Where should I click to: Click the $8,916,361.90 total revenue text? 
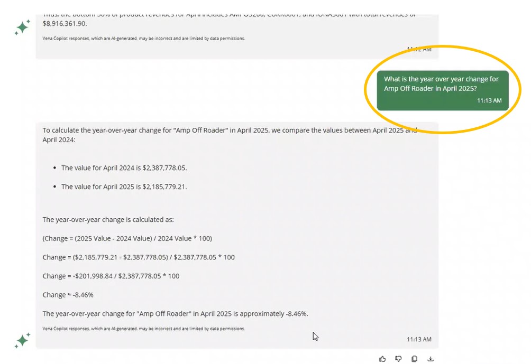coord(65,24)
